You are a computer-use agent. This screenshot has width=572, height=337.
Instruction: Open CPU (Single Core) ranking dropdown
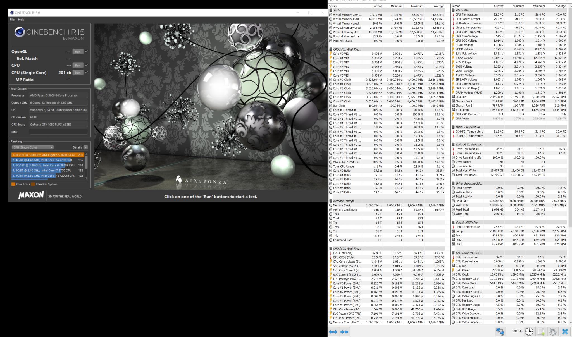click(32, 147)
